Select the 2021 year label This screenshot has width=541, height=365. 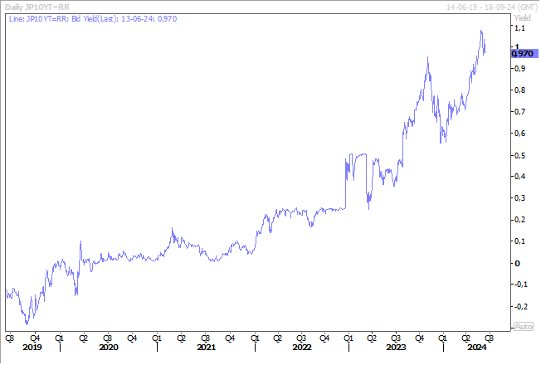(206, 348)
